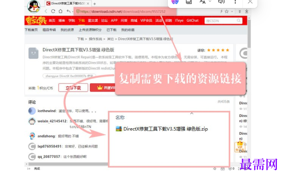Open the three-dot more options menu

(x=235, y=2)
